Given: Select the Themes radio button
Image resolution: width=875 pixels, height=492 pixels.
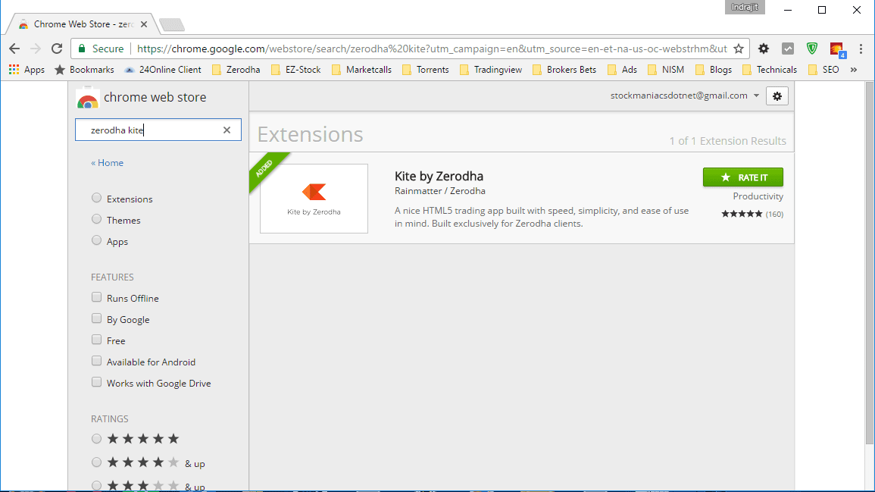Looking at the screenshot, I should pos(96,218).
